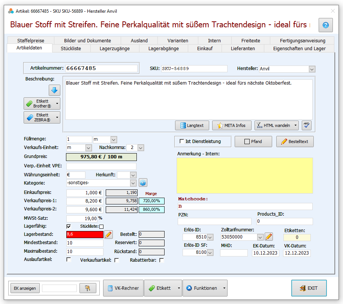Expand the Hersteller dropdown
The width and height of the screenshot is (343, 304).
click(x=312, y=69)
